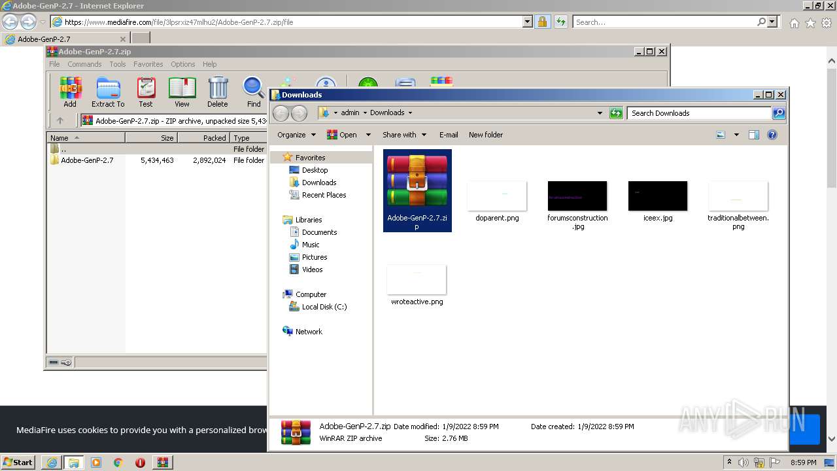Sort WinRAR list by Name column

tap(86, 138)
